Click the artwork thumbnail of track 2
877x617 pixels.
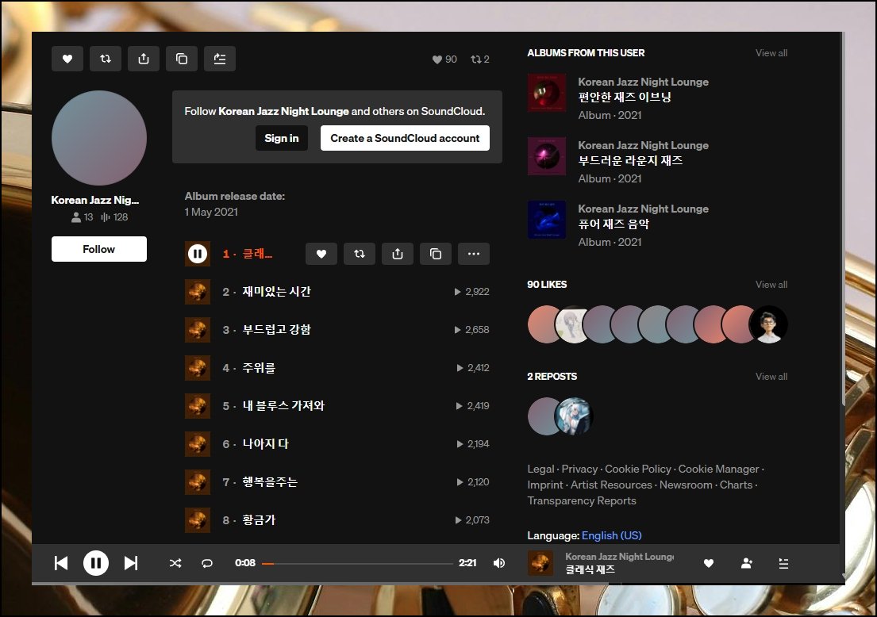point(198,292)
